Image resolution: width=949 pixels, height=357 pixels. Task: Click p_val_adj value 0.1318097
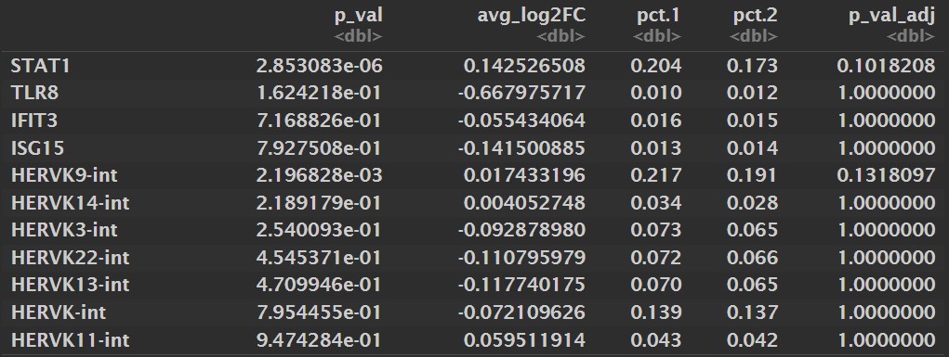pyautogui.click(x=887, y=175)
